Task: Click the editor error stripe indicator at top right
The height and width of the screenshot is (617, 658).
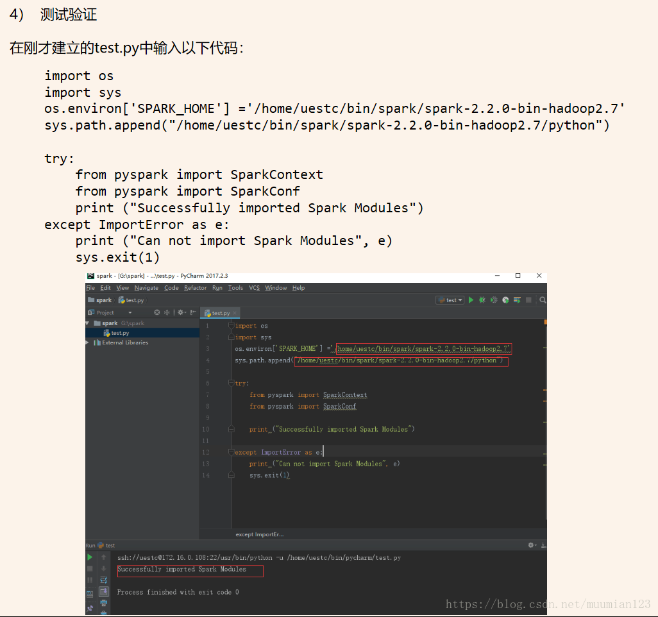Action: (x=545, y=322)
